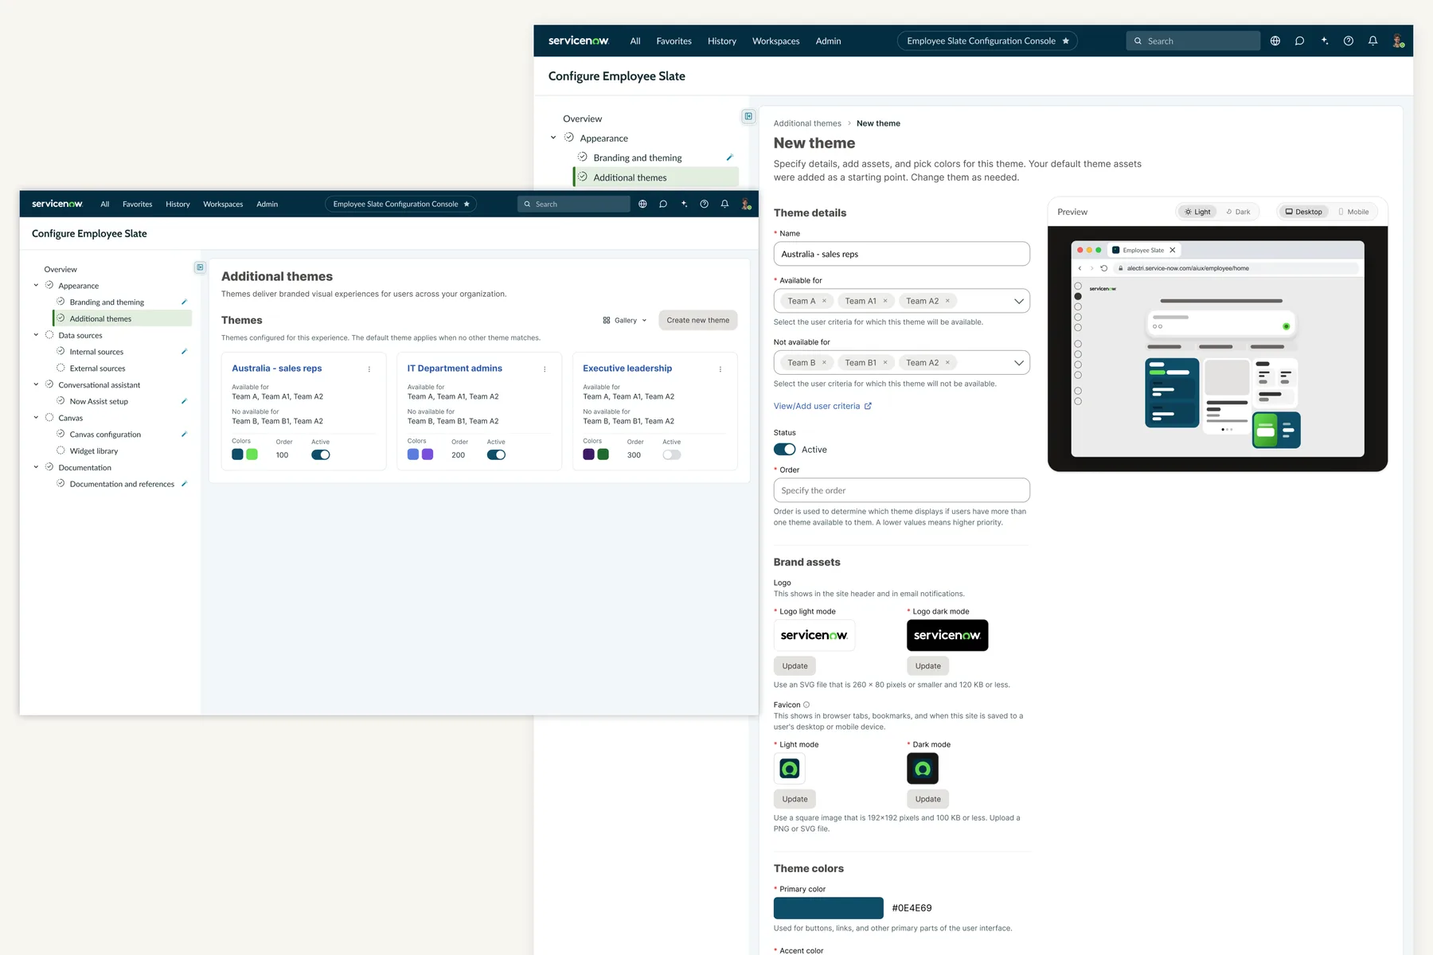
Task: Expand Available for dropdown arrow
Action: point(1018,301)
